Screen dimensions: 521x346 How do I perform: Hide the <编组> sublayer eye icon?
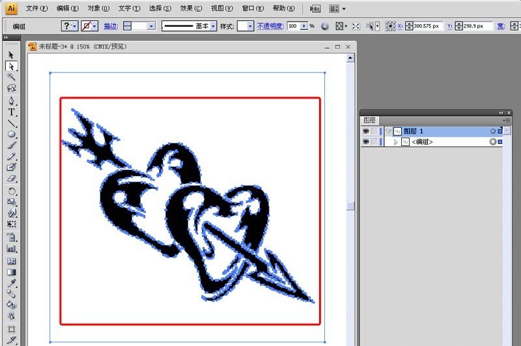click(366, 142)
